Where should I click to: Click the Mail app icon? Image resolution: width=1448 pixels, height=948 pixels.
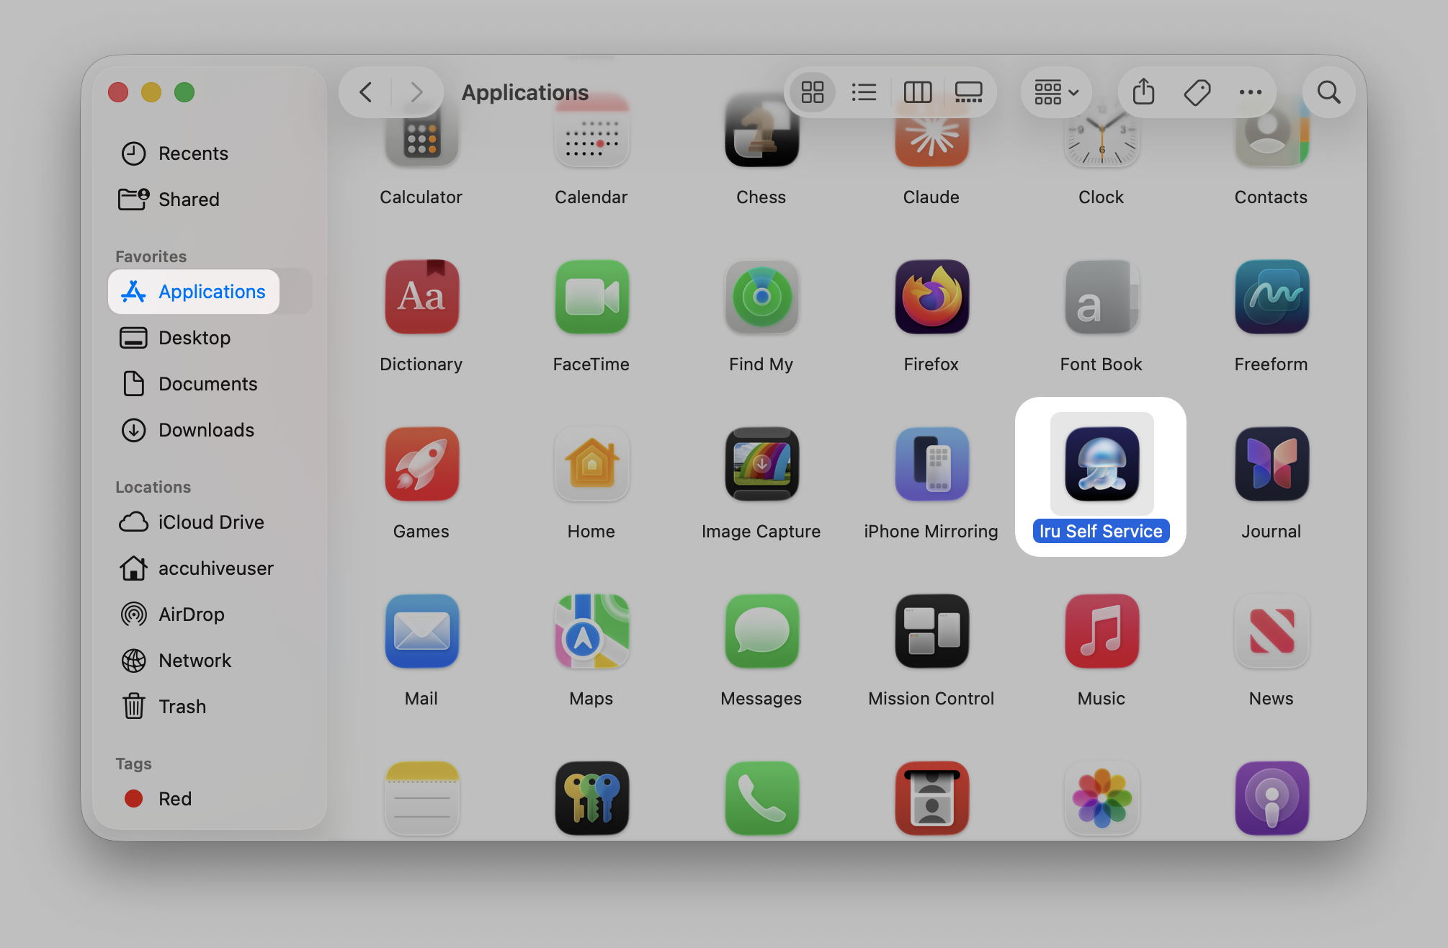click(421, 631)
